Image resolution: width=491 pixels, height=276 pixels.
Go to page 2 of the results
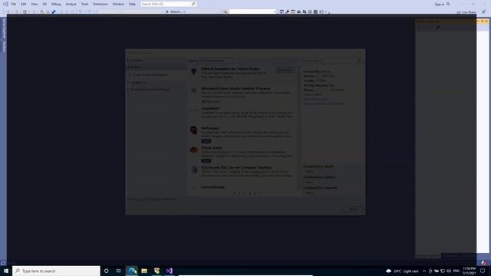click(239, 193)
